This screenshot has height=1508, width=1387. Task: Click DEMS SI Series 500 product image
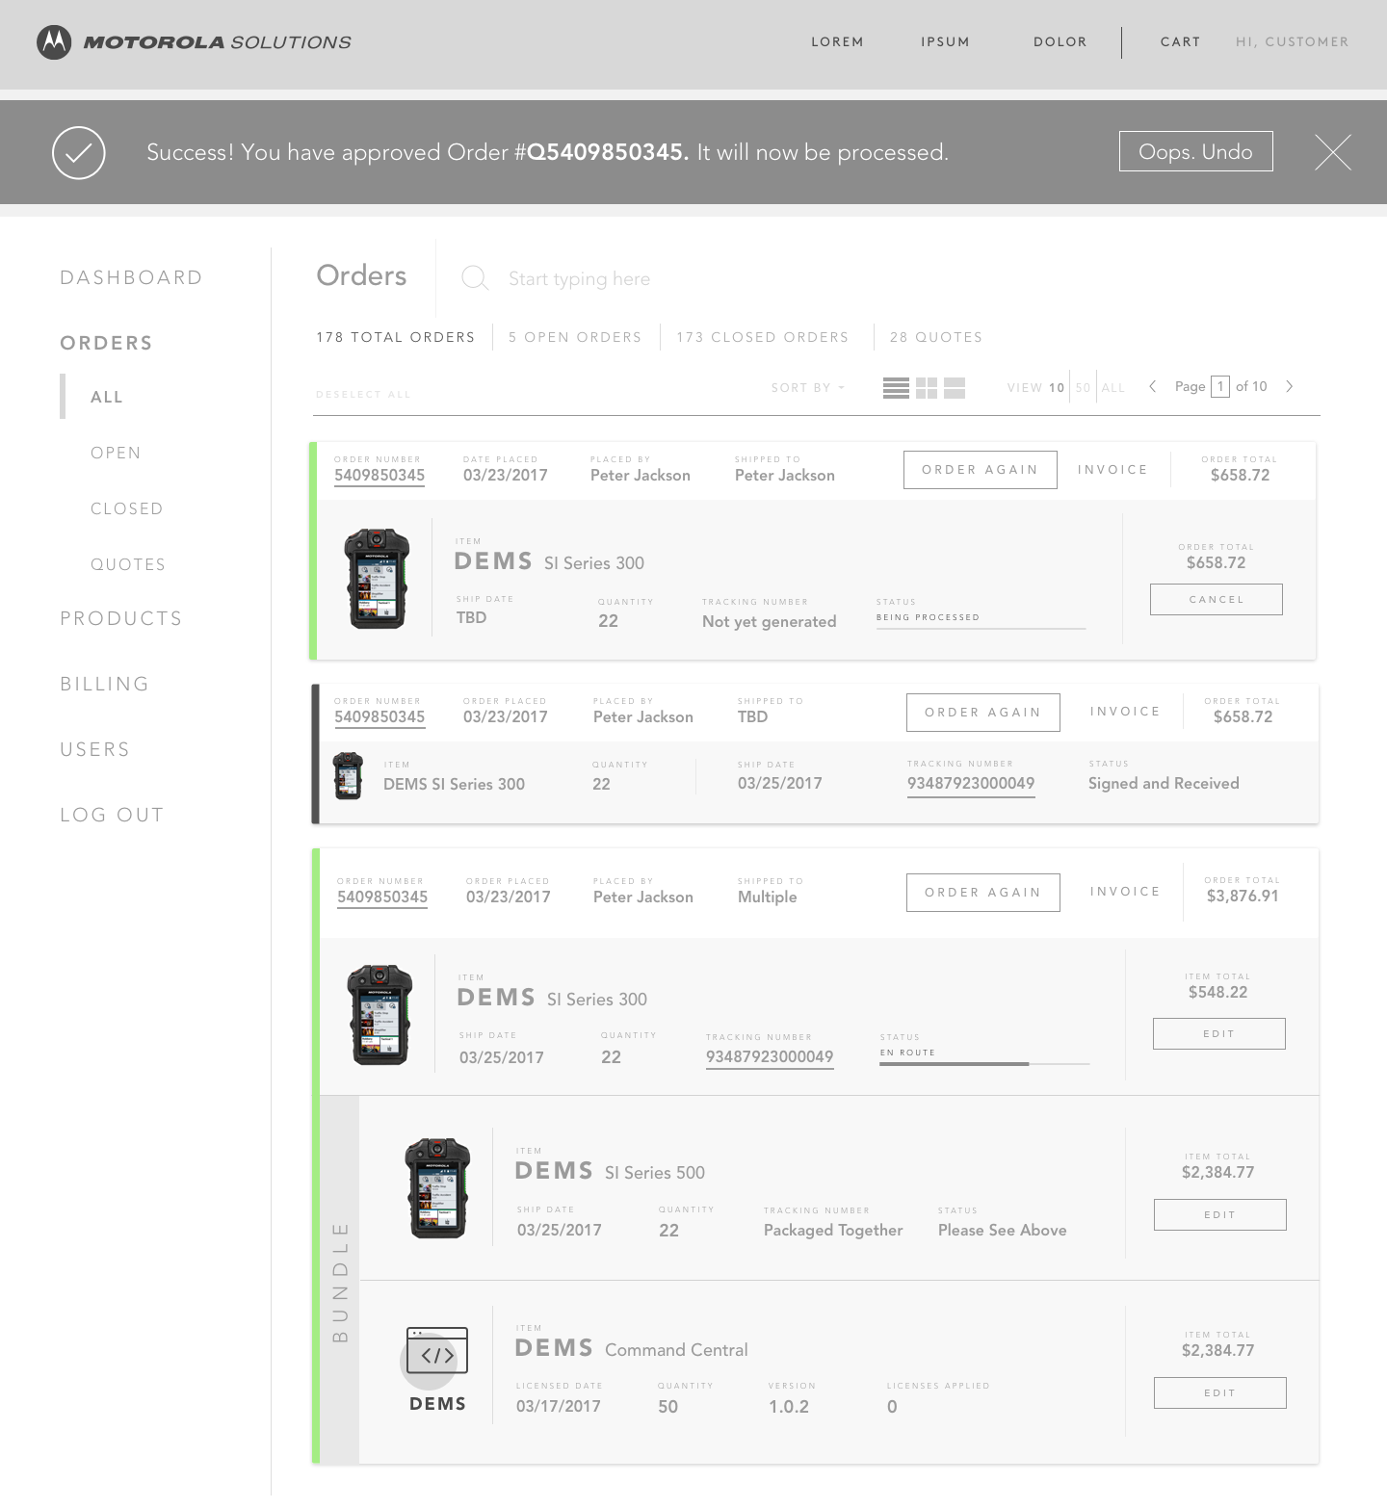point(437,1188)
